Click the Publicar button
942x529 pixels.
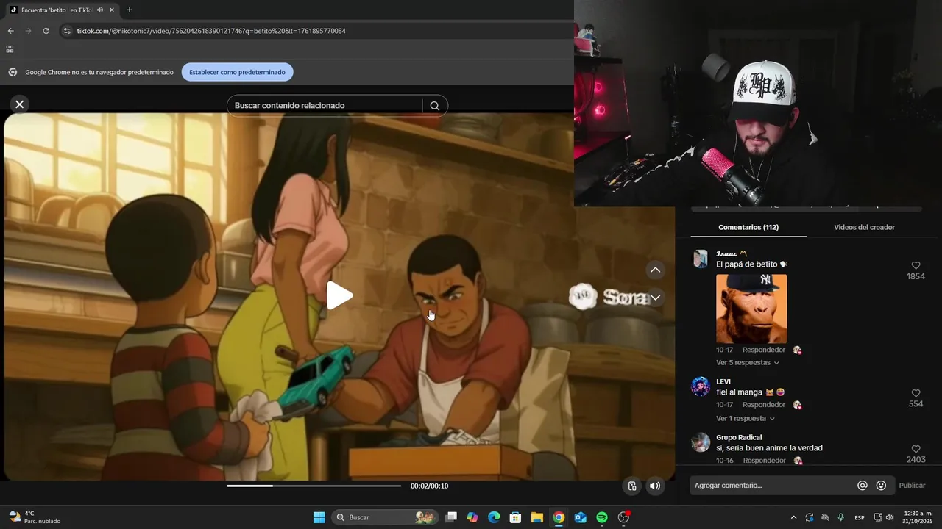pos(912,486)
